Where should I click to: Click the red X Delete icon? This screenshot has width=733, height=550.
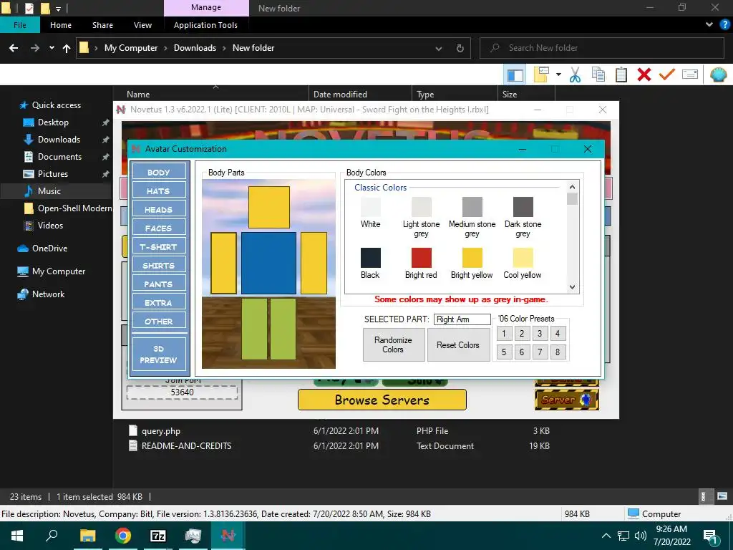click(x=644, y=74)
